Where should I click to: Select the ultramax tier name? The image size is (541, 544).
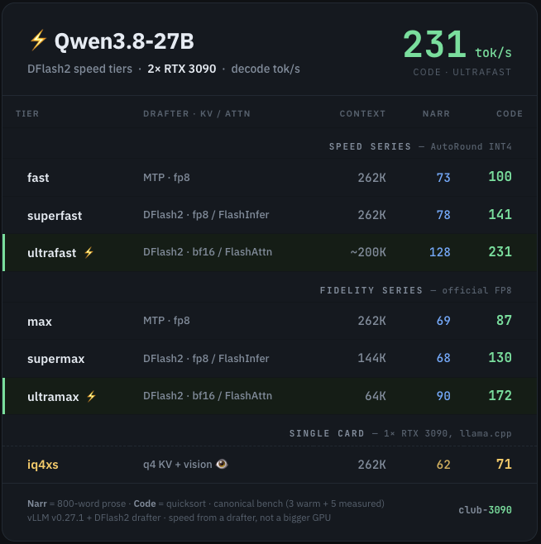click(x=53, y=397)
